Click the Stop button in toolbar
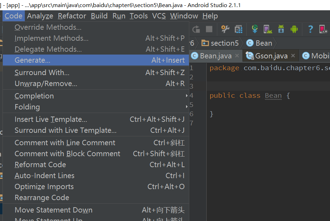Screen dimensions: 330x221 point(209,29)
